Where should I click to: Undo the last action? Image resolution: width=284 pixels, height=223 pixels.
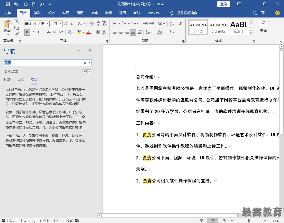click(x=16, y=4)
